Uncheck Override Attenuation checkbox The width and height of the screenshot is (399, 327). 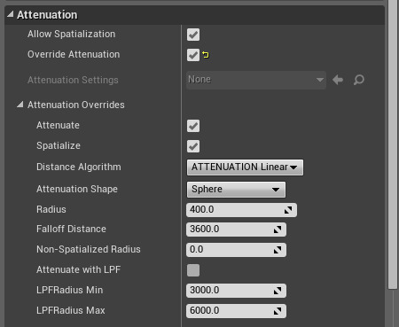pos(193,55)
